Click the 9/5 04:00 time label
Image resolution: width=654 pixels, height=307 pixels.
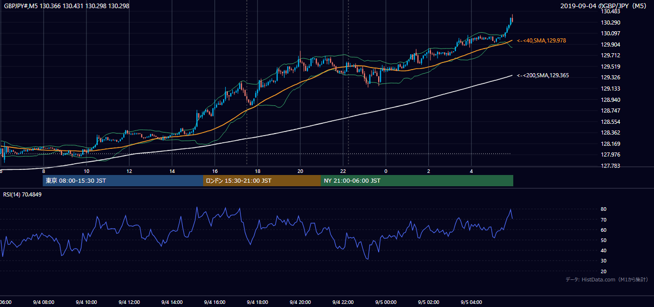click(x=471, y=302)
